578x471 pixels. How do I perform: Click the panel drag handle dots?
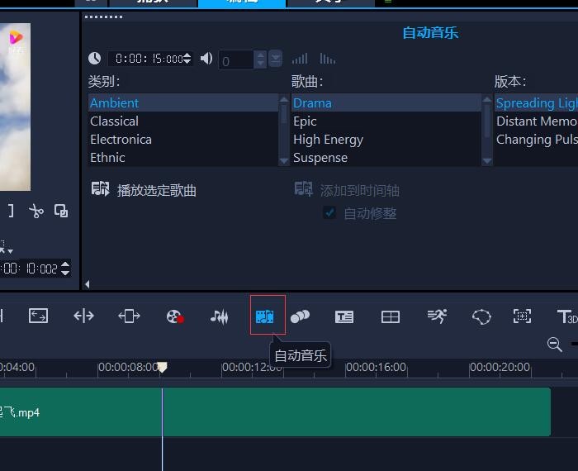point(103,17)
